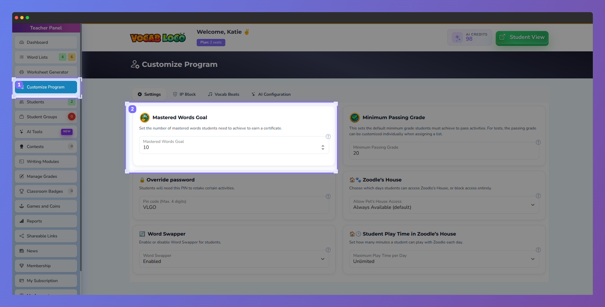The width and height of the screenshot is (605, 307).
Task: Open the News page
Action: pos(46,251)
